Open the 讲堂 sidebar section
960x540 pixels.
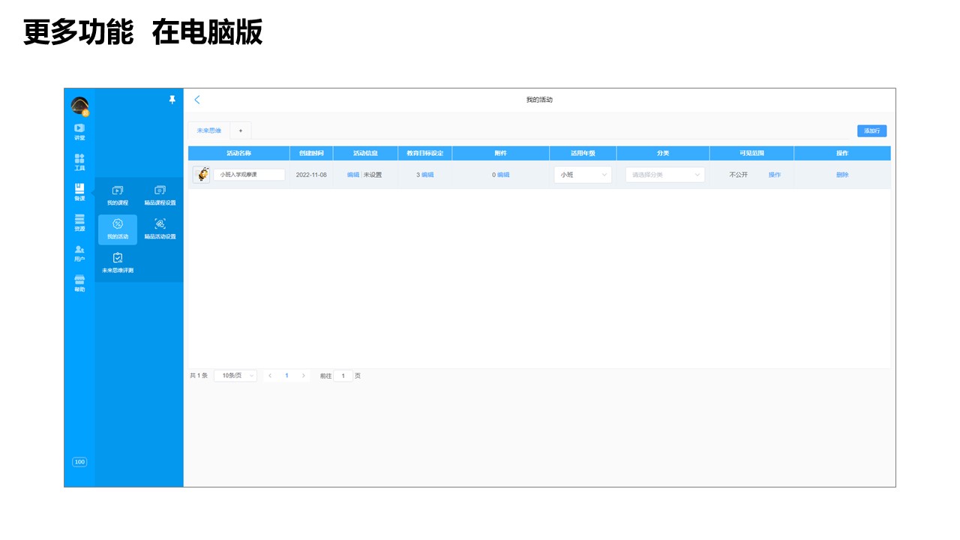(x=79, y=131)
